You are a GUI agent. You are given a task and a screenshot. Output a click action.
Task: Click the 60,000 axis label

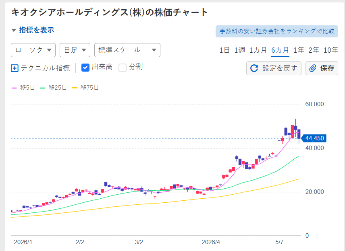[x=314, y=104]
